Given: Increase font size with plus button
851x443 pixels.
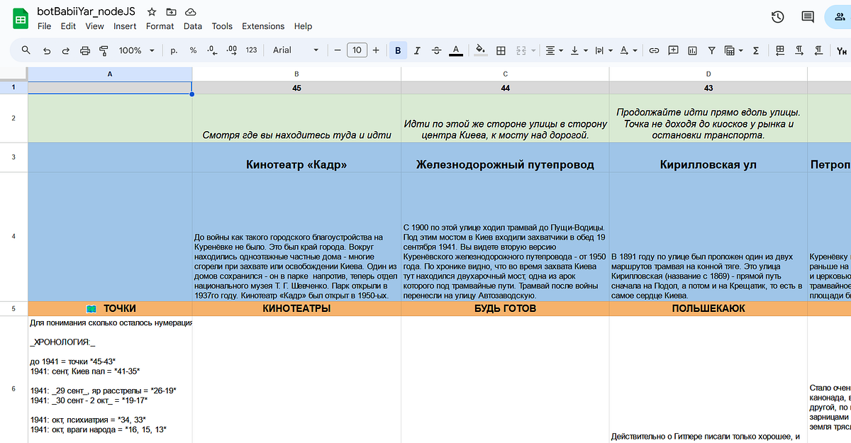Looking at the screenshot, I should pyautogui.click(x=376, y=50).
